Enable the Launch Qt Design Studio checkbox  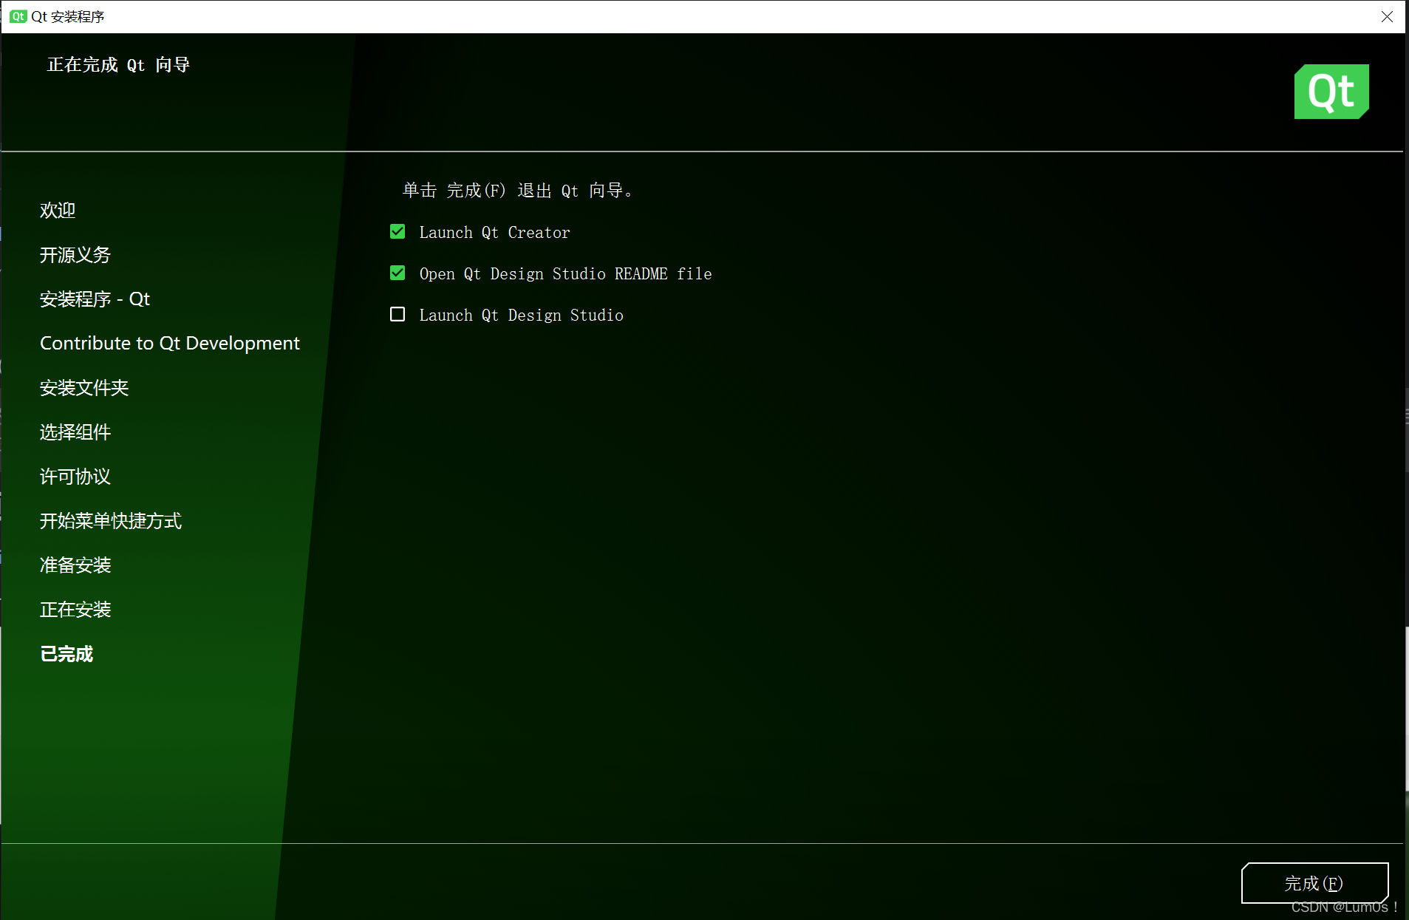(x=398, y=315)
